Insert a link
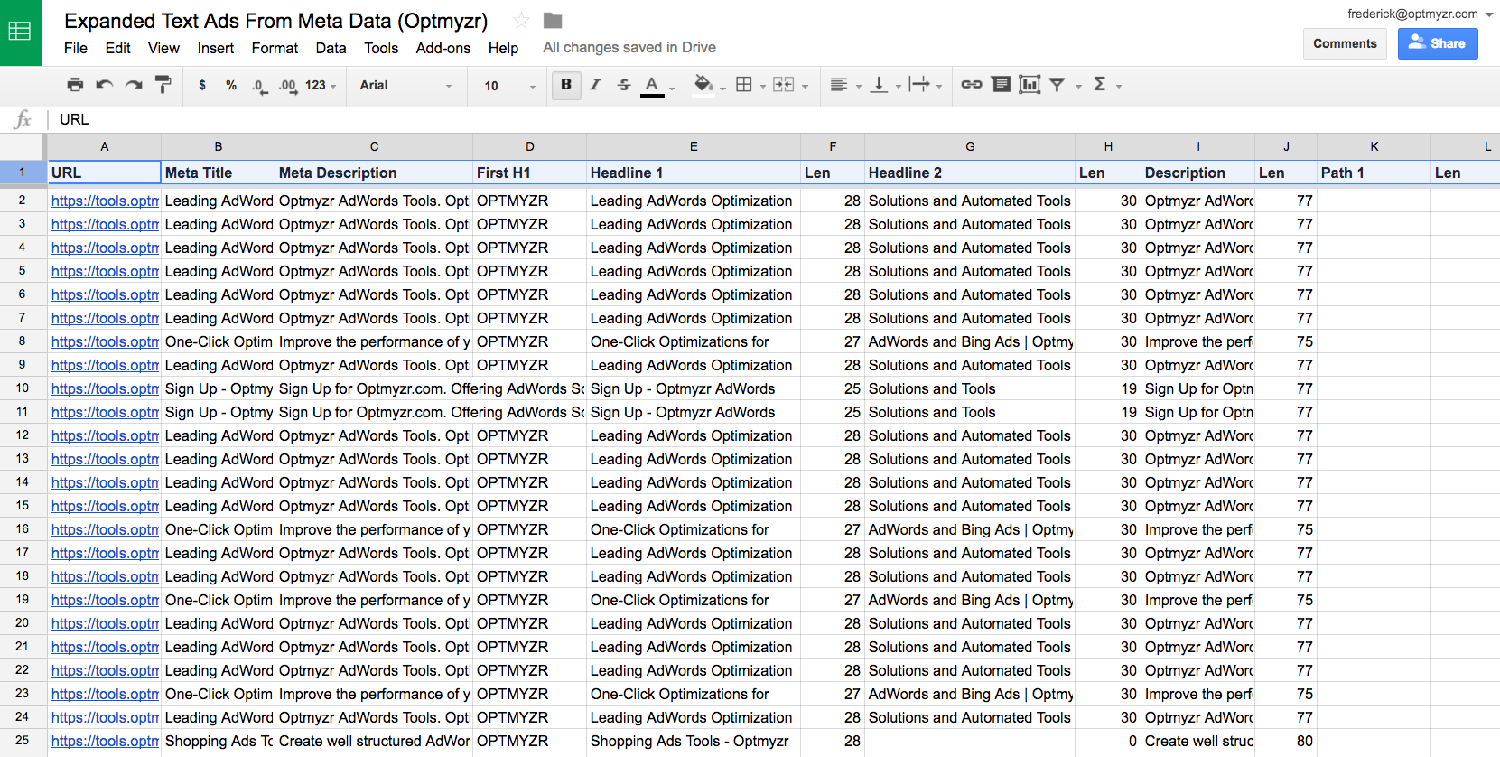The image size is (1500, 757). point(972,85)
